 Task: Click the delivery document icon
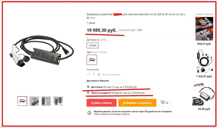[x=88, y=87]
